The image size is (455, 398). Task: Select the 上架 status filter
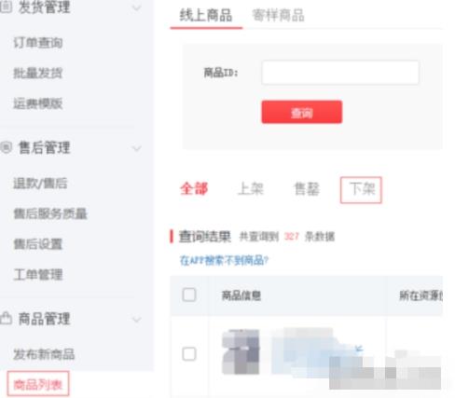[251, 188]
